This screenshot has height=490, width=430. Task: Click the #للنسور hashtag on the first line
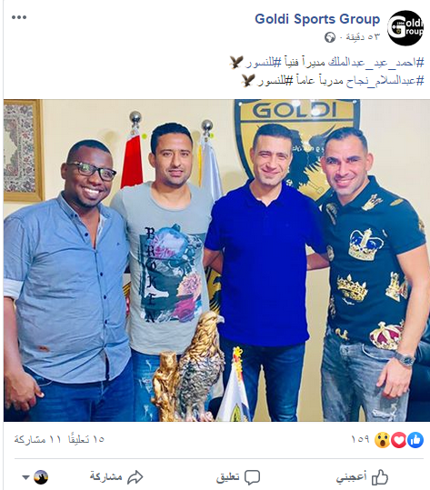point(263,63)
